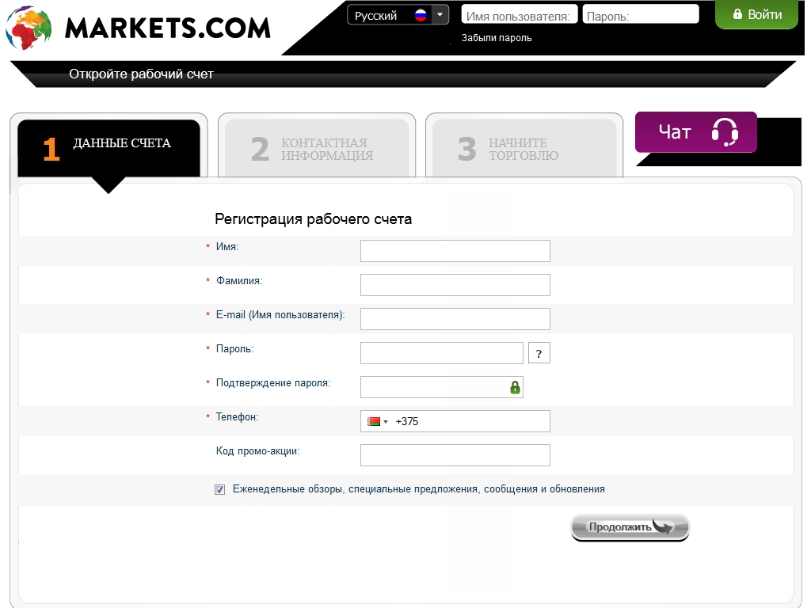Click the Забыли пароль link
This screenshot has height=608, width=811.
click(497, 38)
